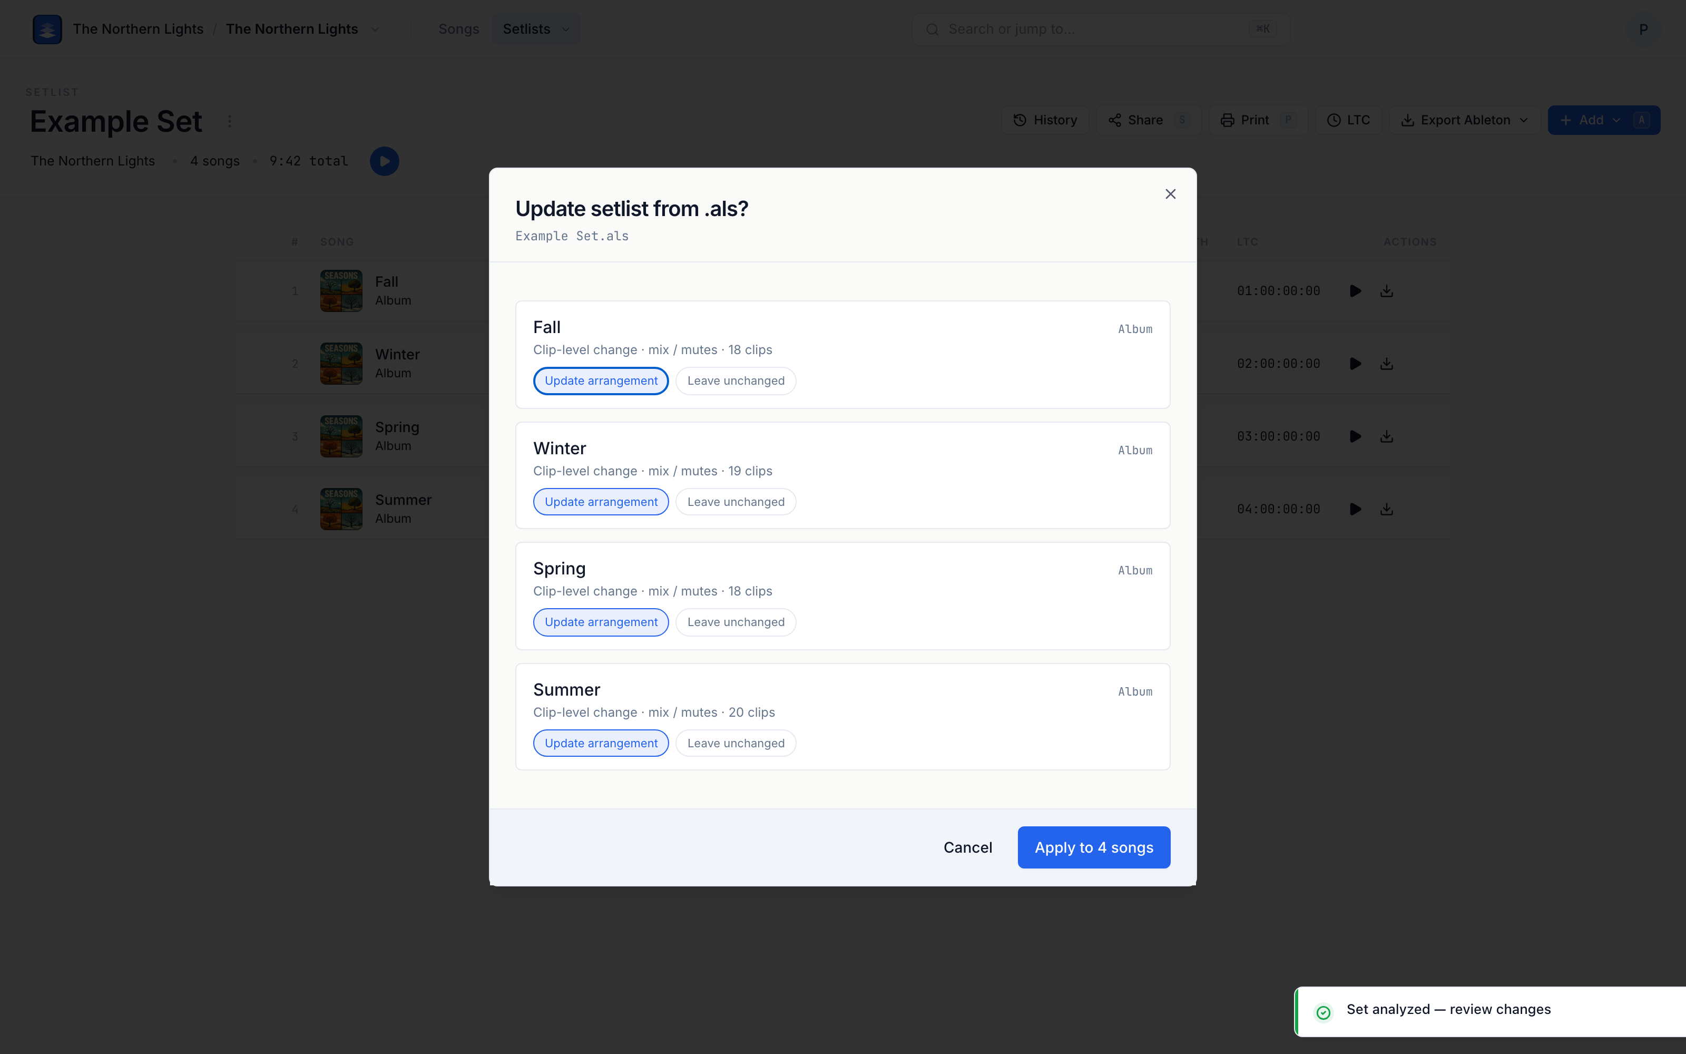This screenshot has width=1686, height=1054.
Task: Open The Northern Lights workspace breadcrumb
Action: point(138,30)
